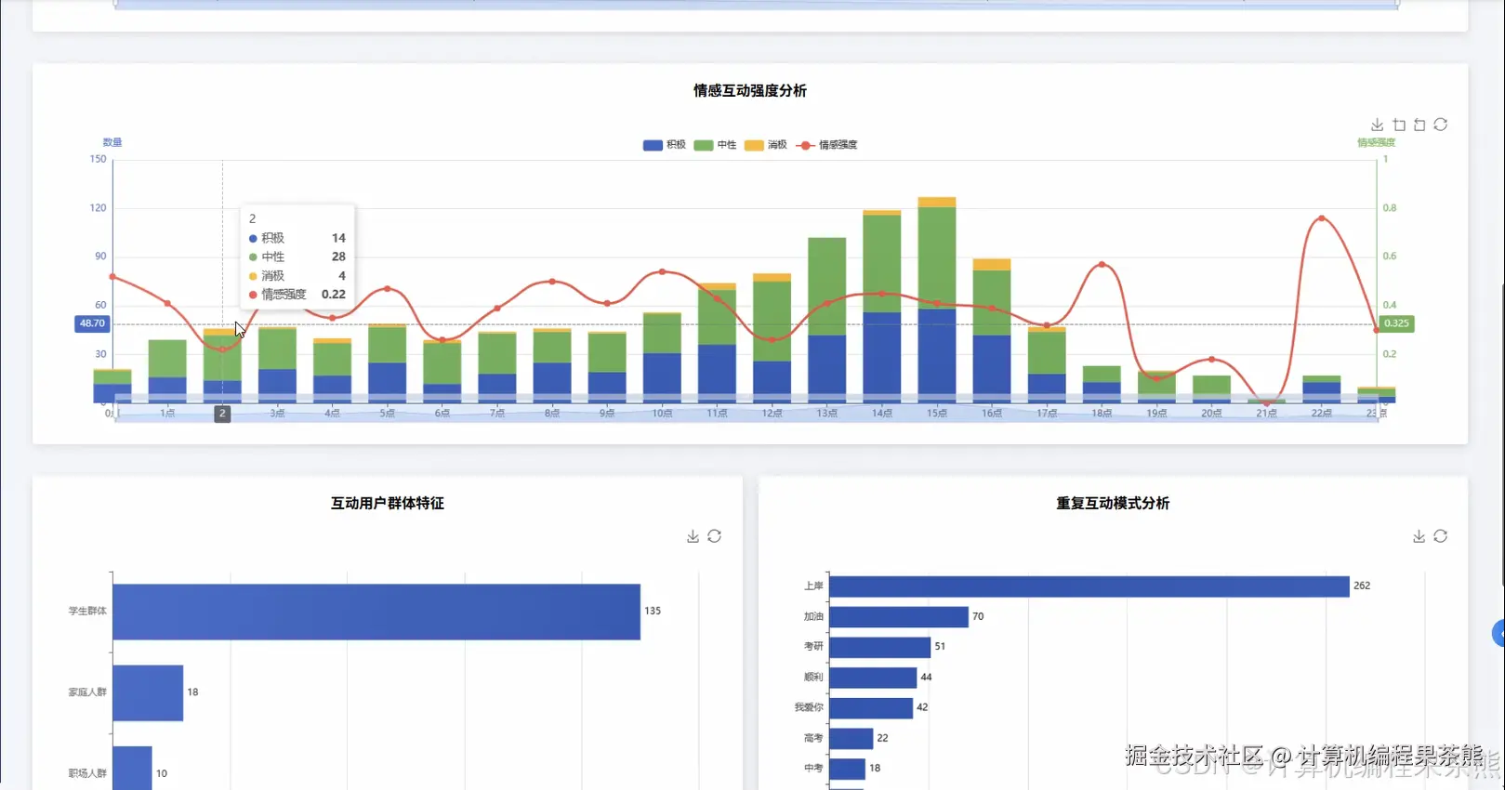Image resolution: width=1505 pixels, height=790 pixels.
Task: Click value 135 beside the 学生群体 bar
Action: tap(653, 611)
